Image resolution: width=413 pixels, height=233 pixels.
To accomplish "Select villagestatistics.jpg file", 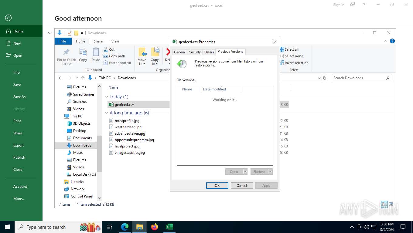I will (x=130, y=152).
